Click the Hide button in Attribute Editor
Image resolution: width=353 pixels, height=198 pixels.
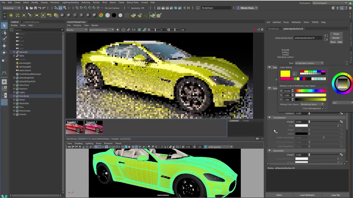(x=340, y=42)
